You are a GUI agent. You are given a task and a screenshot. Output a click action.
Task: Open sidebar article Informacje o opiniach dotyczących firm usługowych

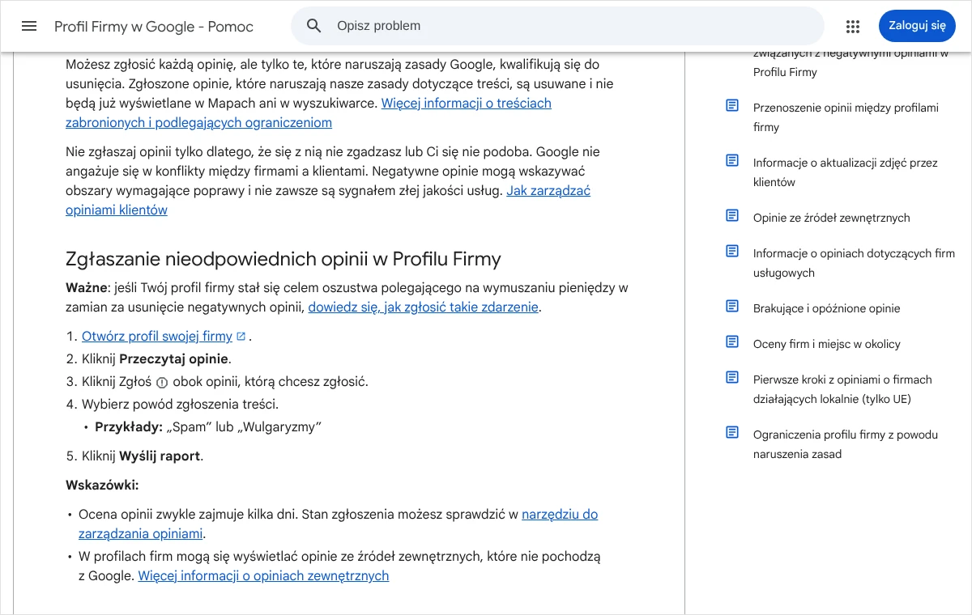point(854,263)
